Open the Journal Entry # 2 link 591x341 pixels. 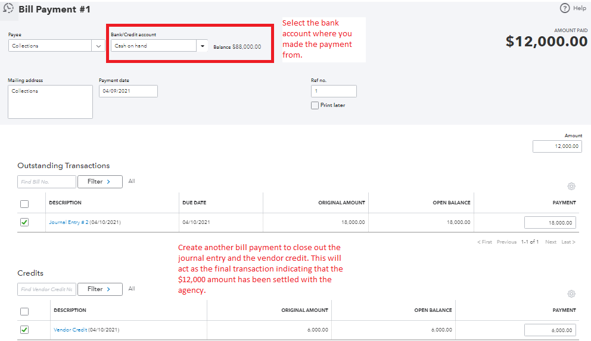tap(69, 222)
